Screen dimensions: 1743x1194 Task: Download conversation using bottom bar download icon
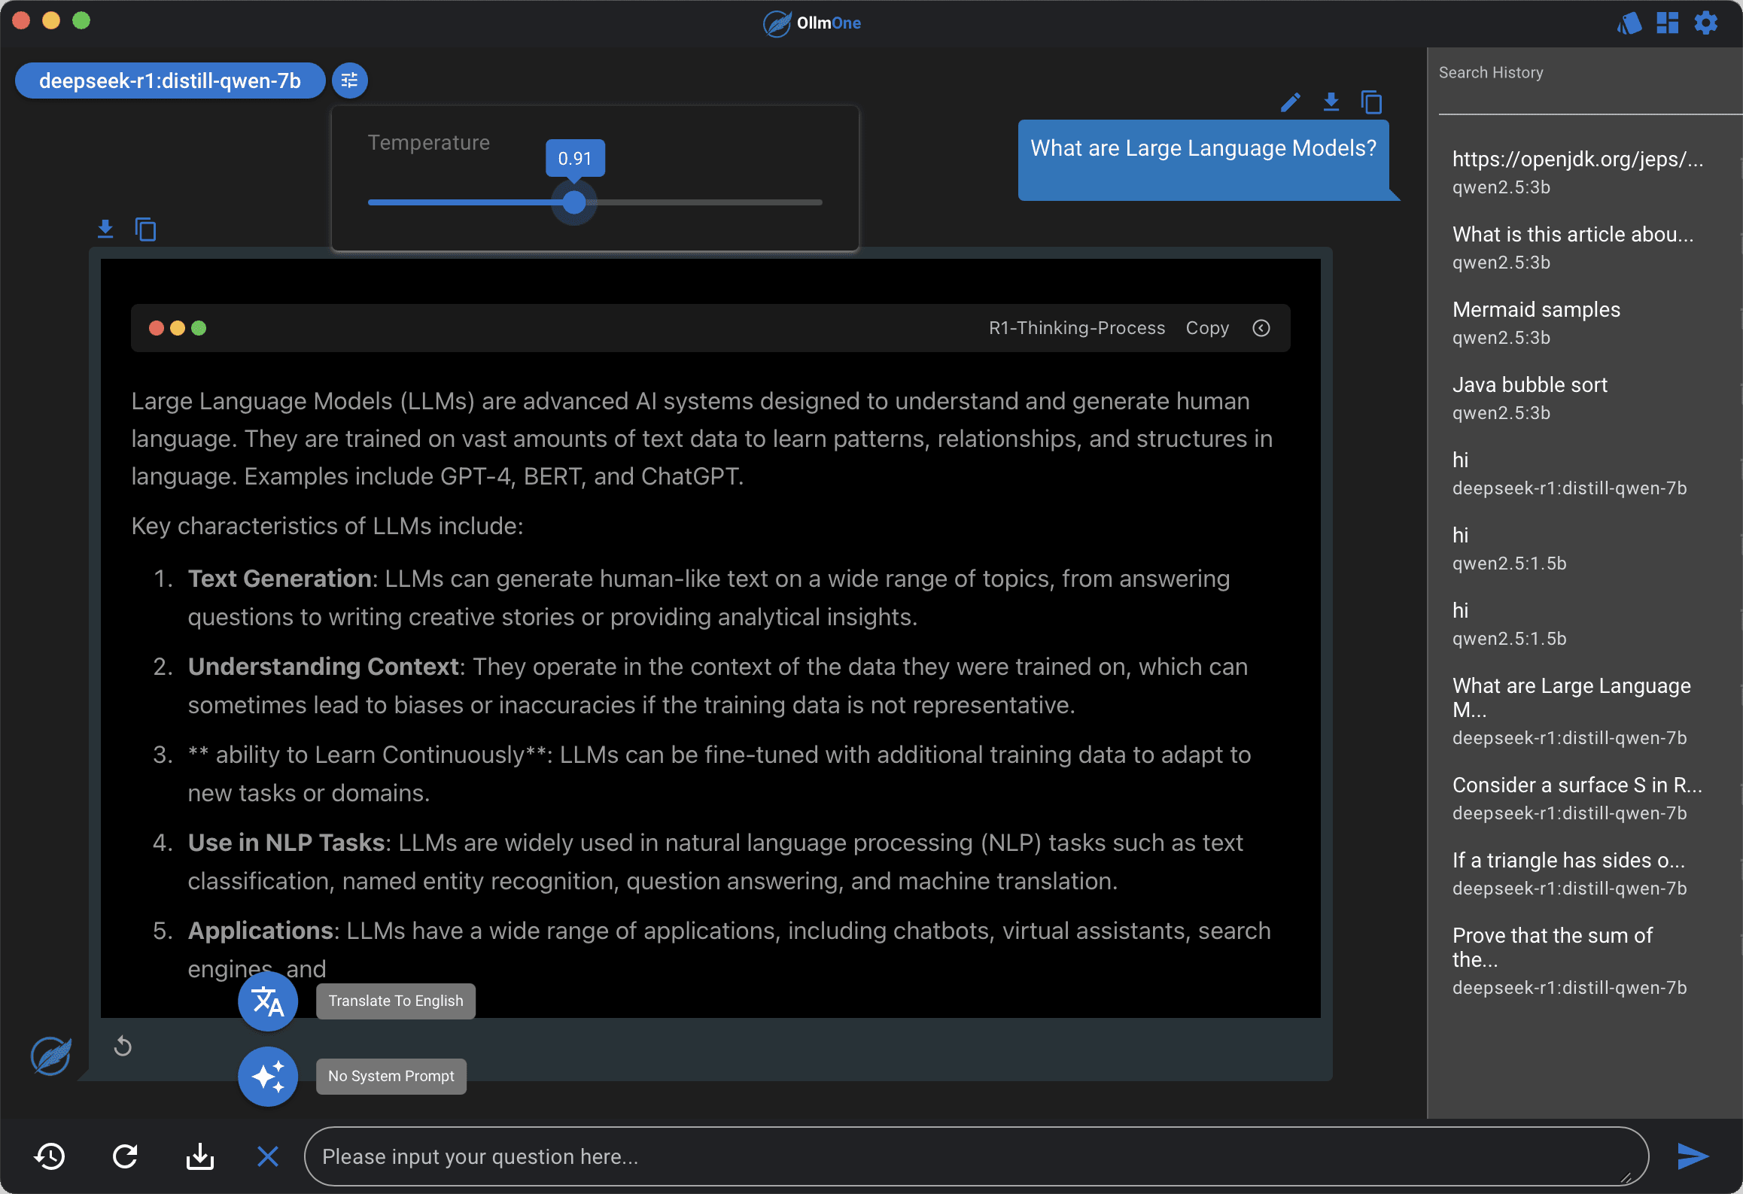click(199, 1156)
